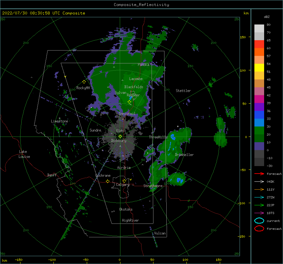Screen dimensions: 283x264
Task: Click the cyan current oval symbol
Action: coord(259,221)
